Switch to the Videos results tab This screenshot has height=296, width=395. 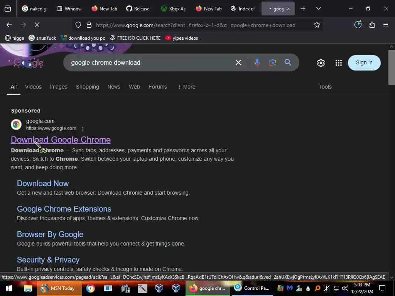click(33, 87)
